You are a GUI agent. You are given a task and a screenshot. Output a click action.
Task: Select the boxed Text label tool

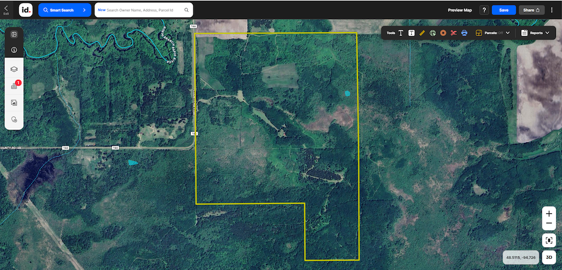coord(411,33)
